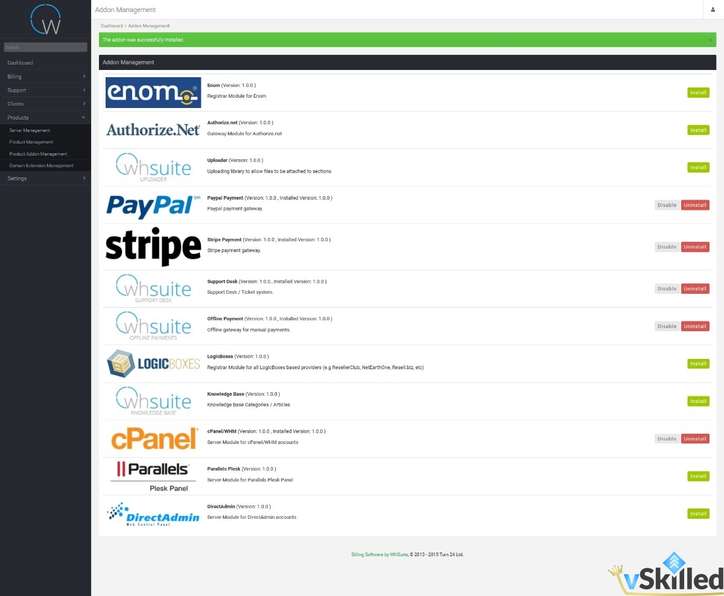724x596 pixels.
Task: Uninstall the Paypal Payment addon
Action: point(695,205)
